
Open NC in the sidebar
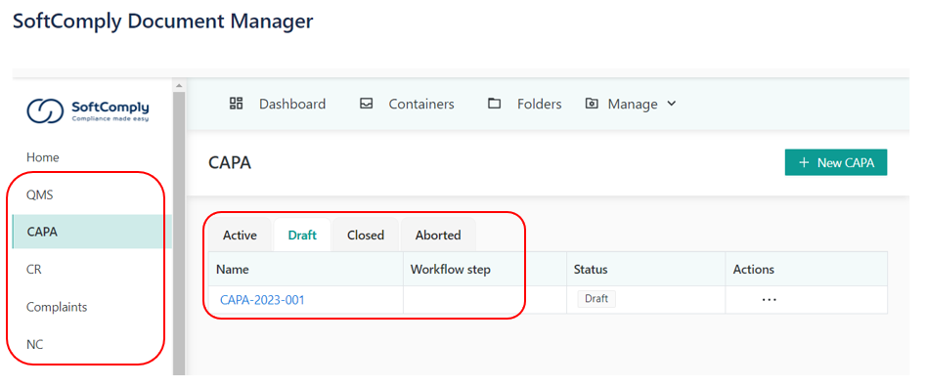(x=35, y=344)
